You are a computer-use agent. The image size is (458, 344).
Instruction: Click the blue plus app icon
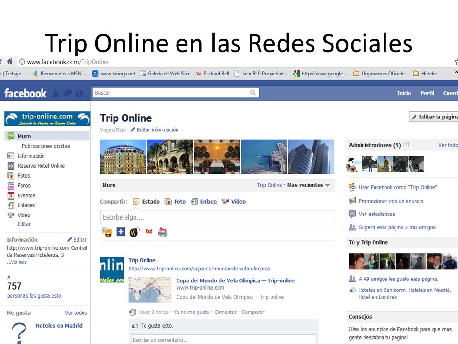[x=121, y=232]
